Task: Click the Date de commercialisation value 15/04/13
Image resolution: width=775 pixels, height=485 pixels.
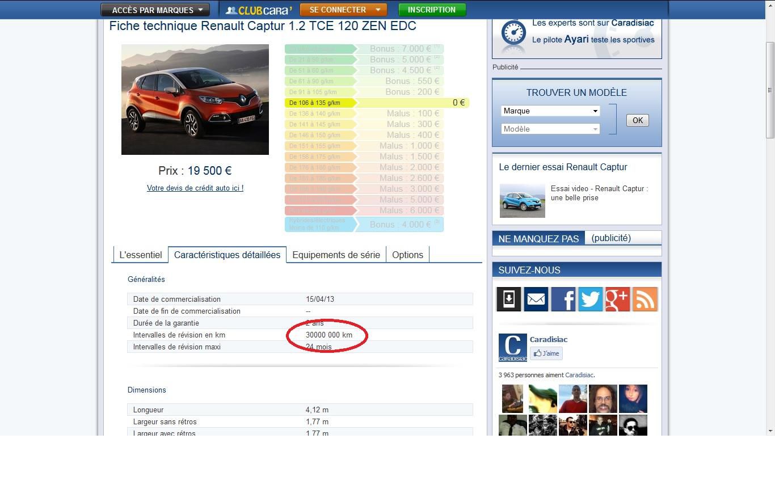Action: point(320,299)
